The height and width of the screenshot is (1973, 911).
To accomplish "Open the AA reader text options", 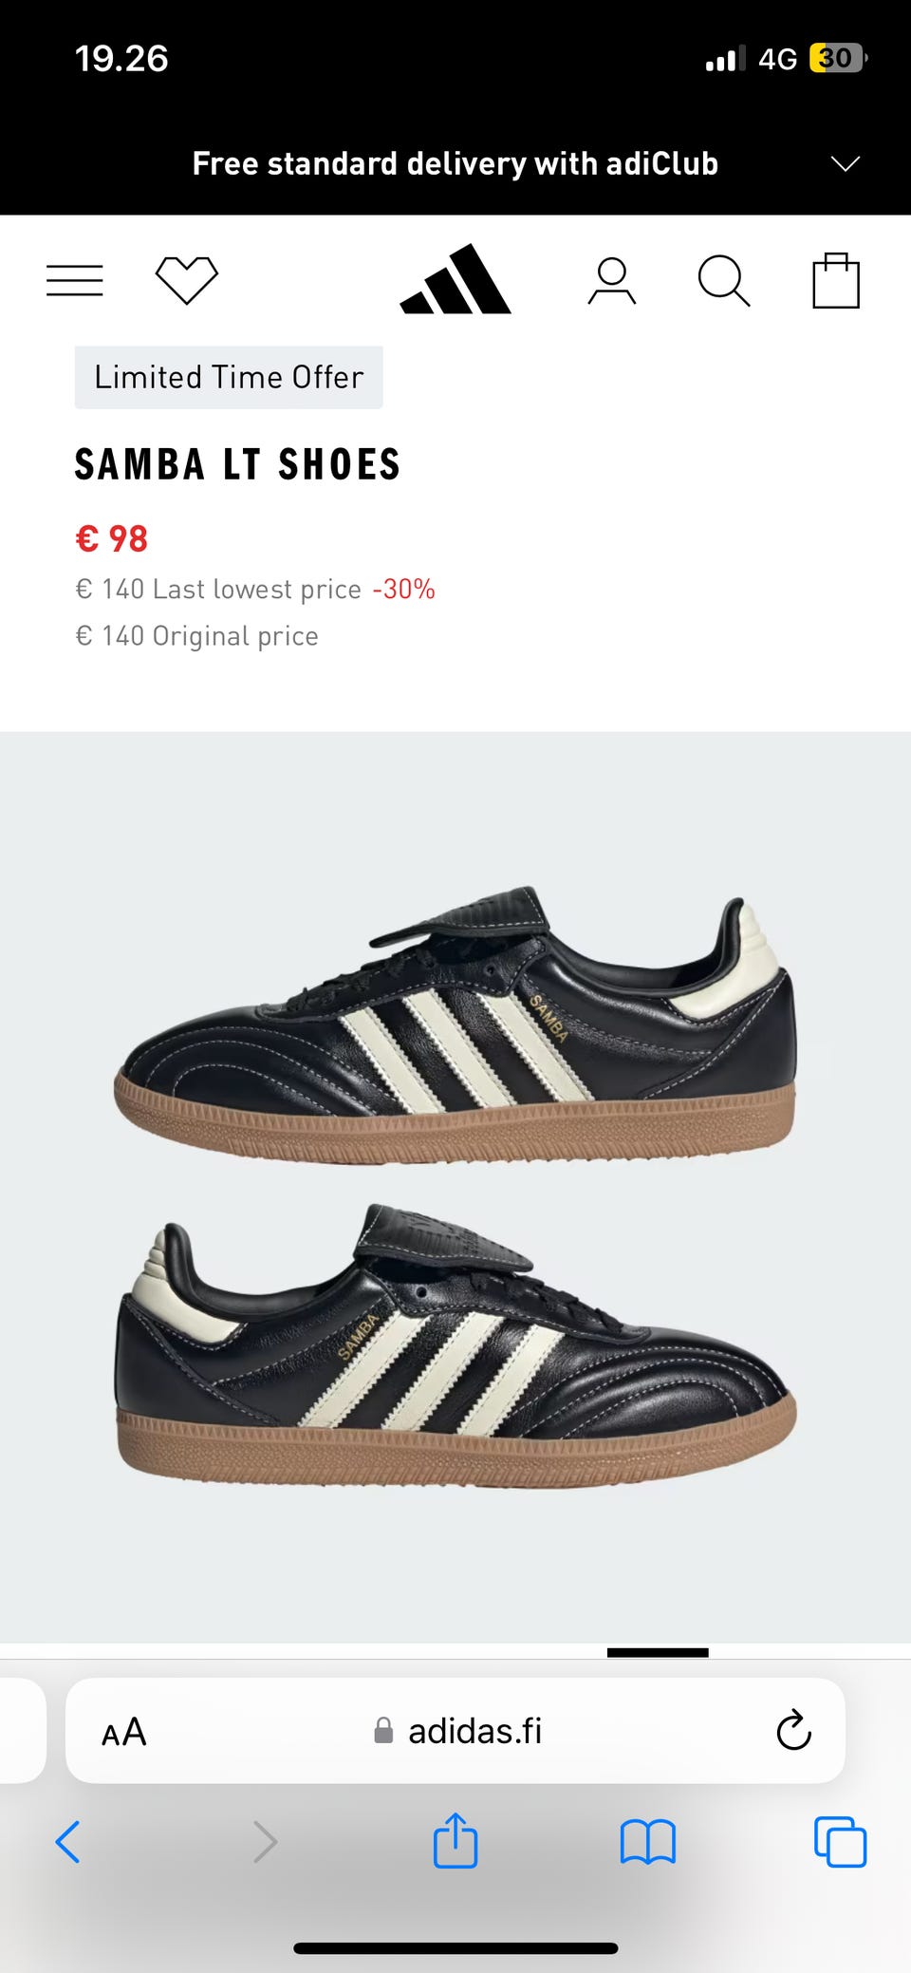I will point(124,1731).
